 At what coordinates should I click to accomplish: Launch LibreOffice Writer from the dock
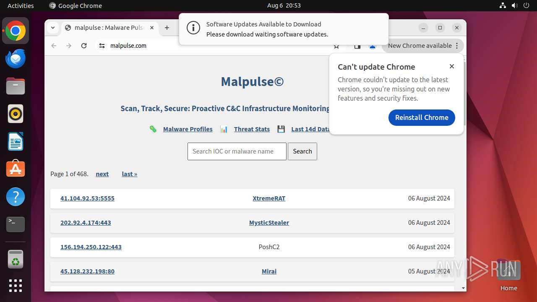[16, 141]
